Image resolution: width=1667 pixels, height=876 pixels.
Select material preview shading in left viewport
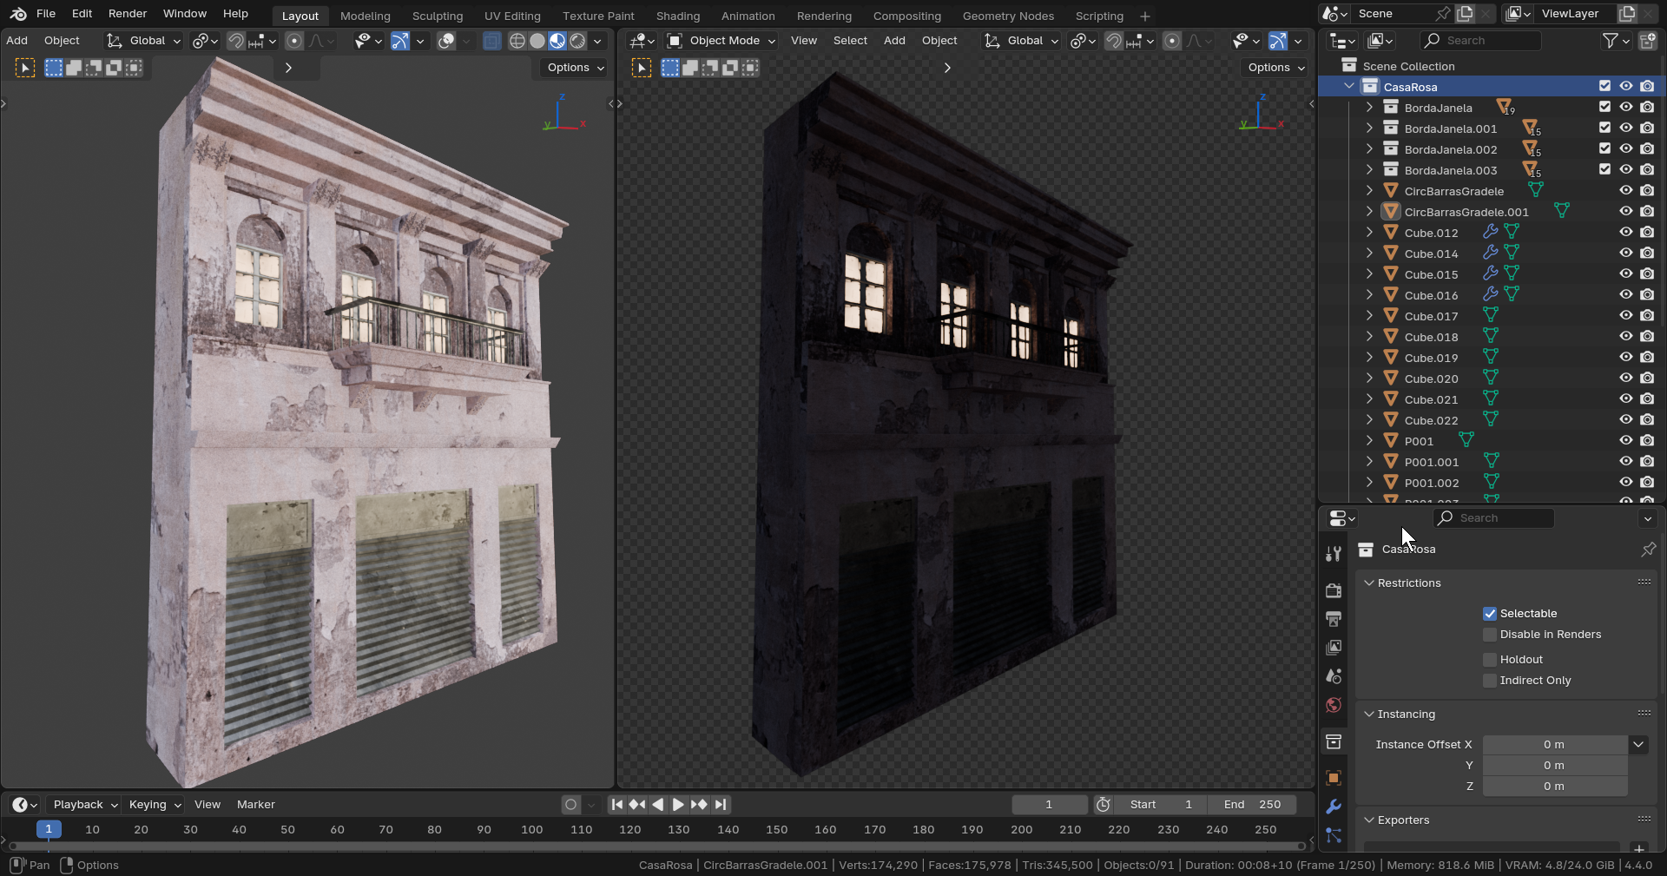click(557, 41)
